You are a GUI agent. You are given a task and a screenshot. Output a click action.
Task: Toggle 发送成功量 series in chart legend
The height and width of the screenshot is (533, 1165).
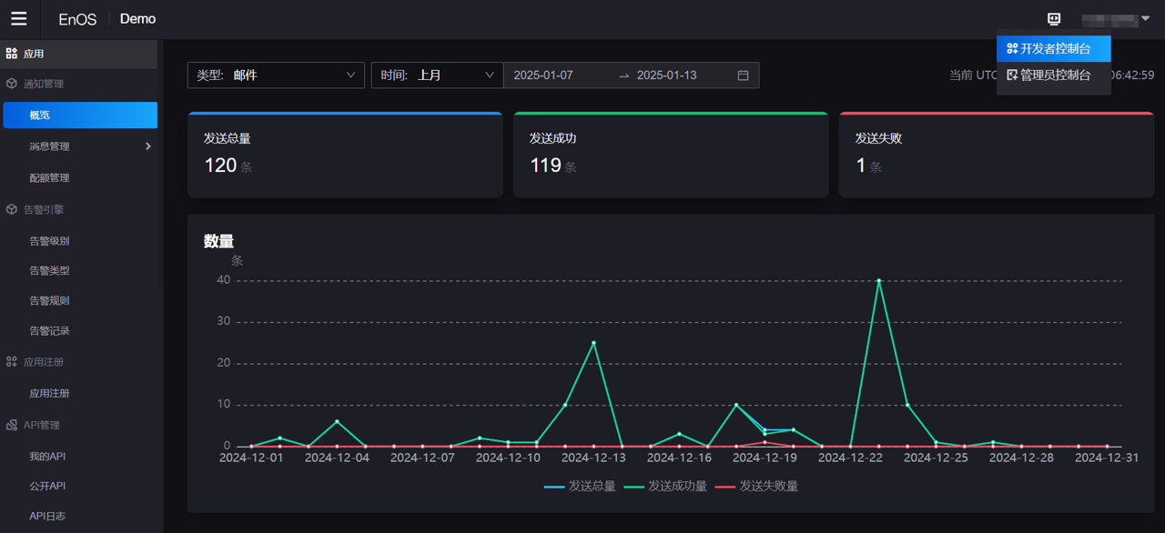point(665,487)
